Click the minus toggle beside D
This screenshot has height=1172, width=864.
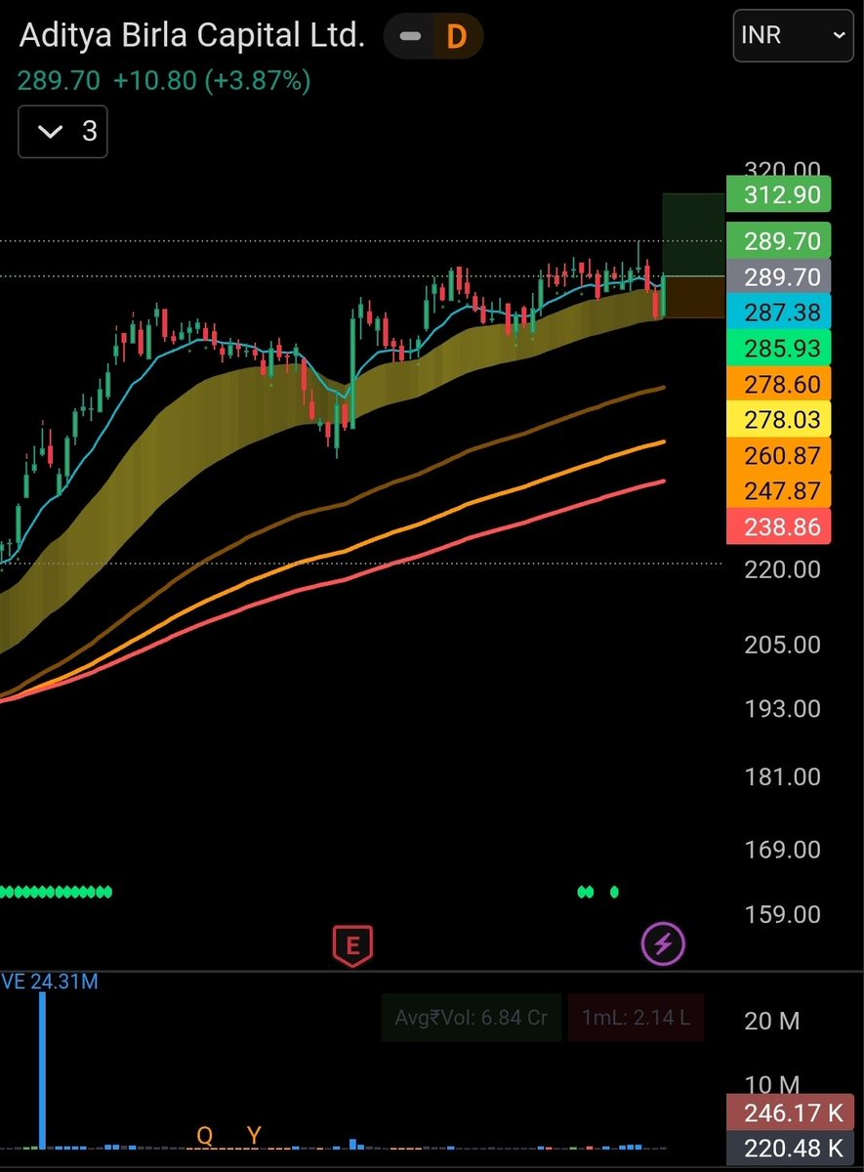click(x=411, y=37)
